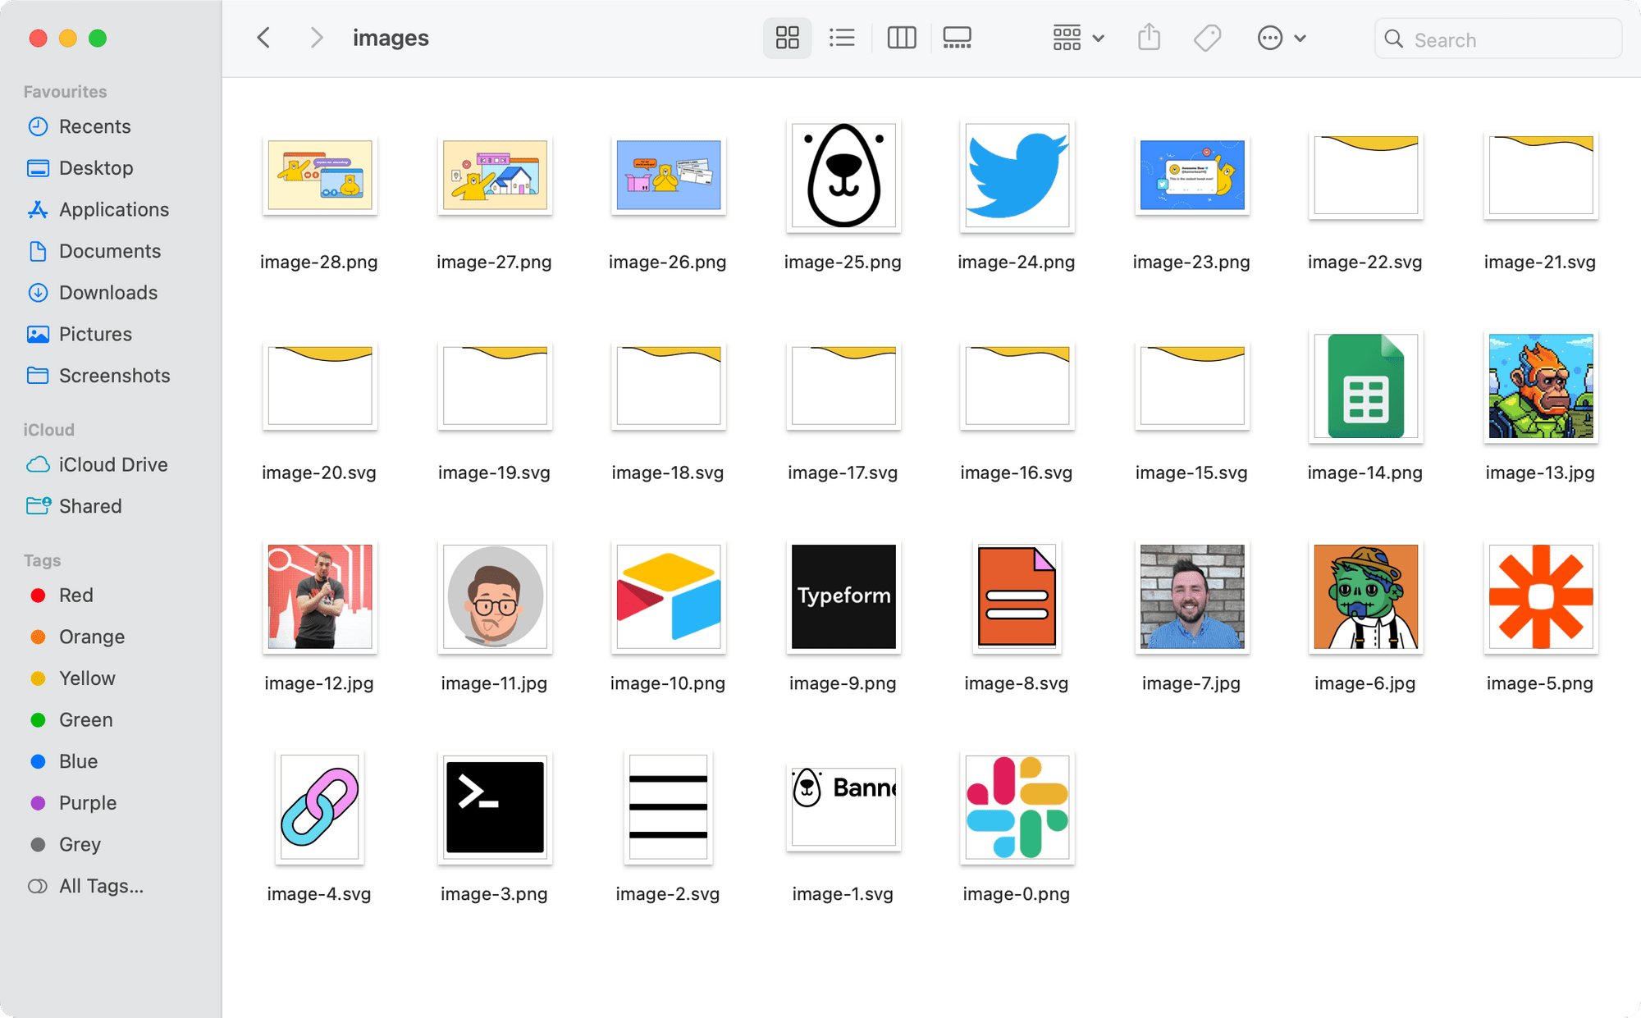1641x1018 pixels.
Task: Click the file name image-17.svg
Action: pyautogui.click(x=843, y=473)
